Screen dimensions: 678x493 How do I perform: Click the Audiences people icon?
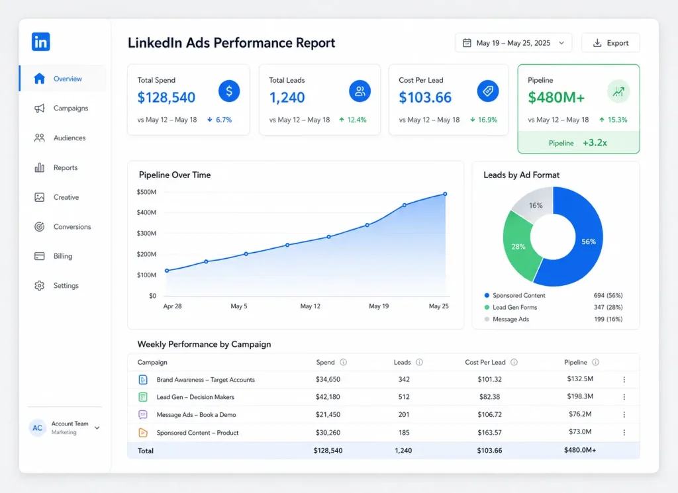[x=39, y=138]
